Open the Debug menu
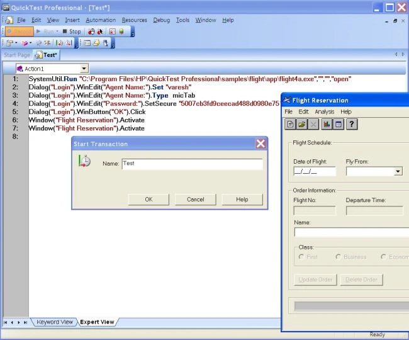 coord(162,20)
